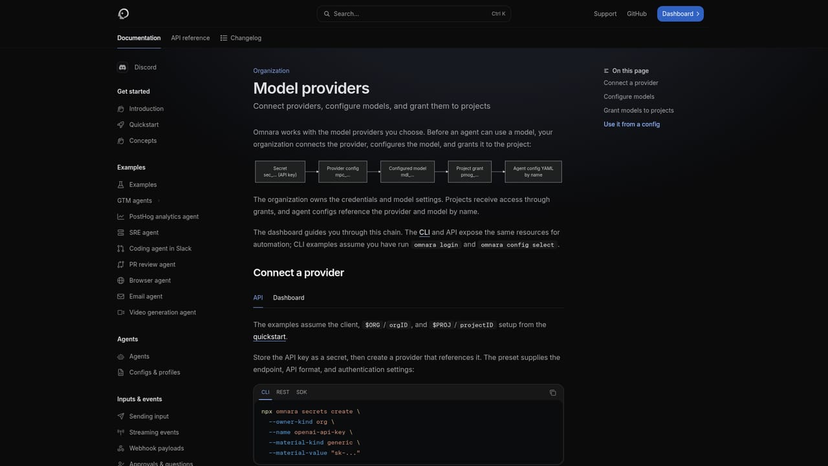The height and width of the screenshot is (466, 828).
Task: Click the Email agent envelope icon
Action: tap(121, 296)
